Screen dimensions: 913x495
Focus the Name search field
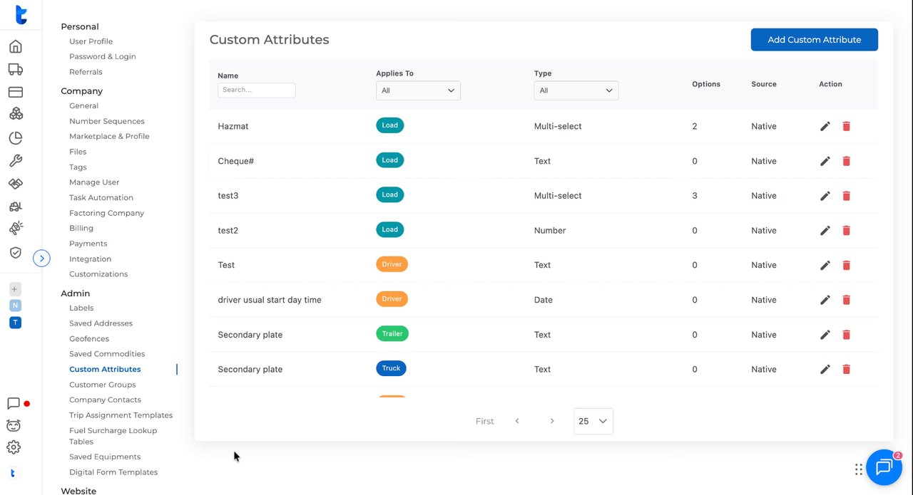tap(257, 90)
